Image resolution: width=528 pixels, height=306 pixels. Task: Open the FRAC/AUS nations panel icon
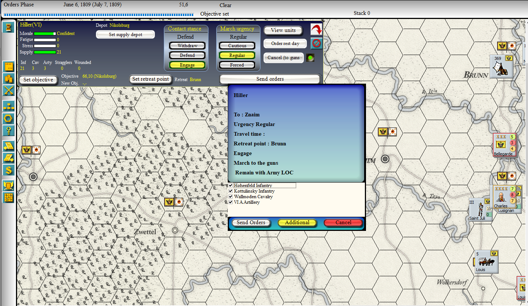pyautogui.click(x=8, y=67)
